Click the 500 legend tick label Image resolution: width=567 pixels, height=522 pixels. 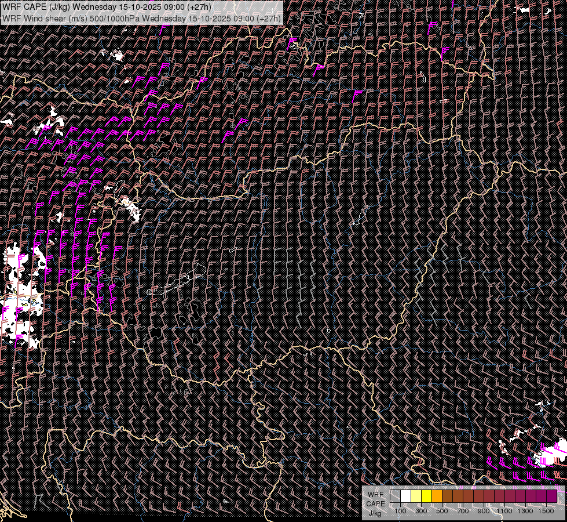[442, 511]
